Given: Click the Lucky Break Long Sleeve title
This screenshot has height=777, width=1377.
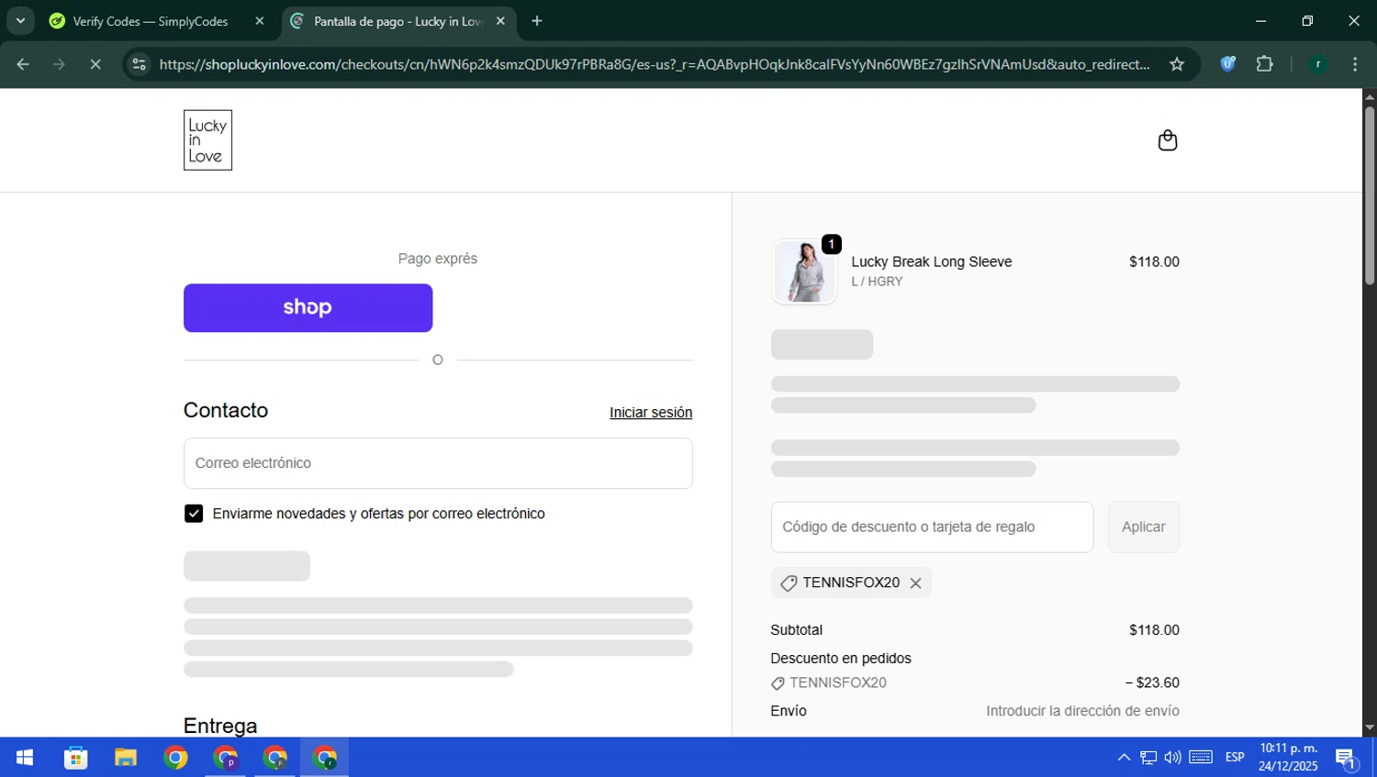Looking at the screenshot, I should tap(932, 262).
